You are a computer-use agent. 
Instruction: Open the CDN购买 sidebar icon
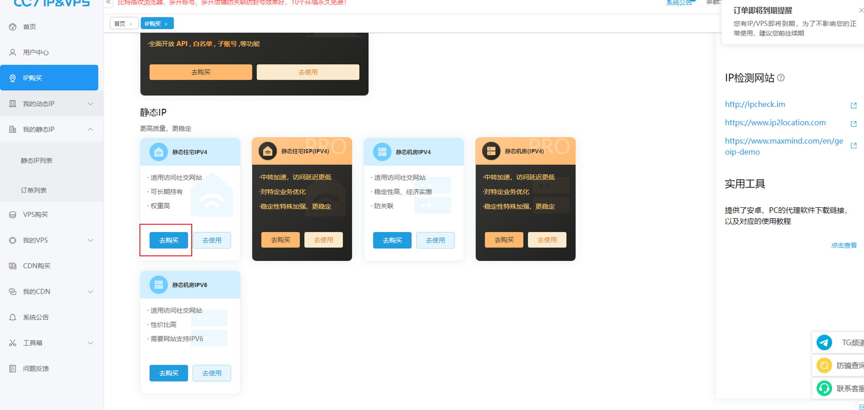pos(12,265)
